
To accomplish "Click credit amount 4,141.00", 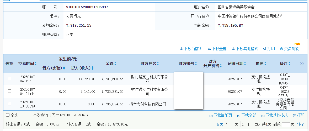I will click(x=88, y=92).
